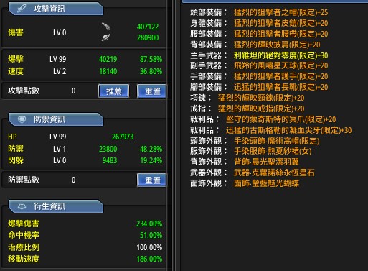The image size is (368, 271).
Task: Click off-hand weapon 飛羚的風嘯星天球(限定)+20
Action: tap(280, 65)
